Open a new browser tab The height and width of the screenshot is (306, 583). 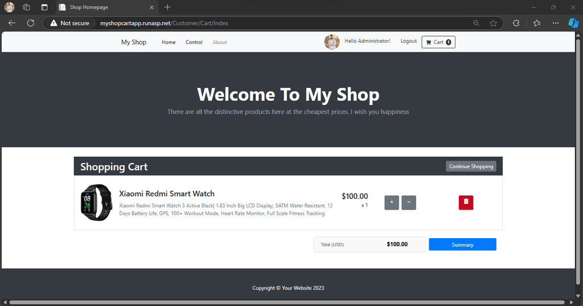167,7
